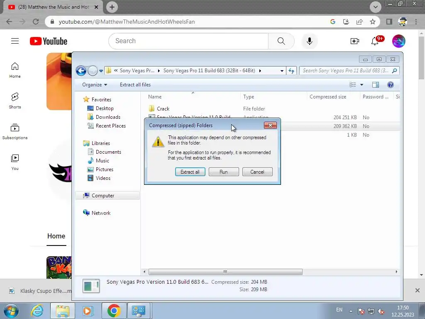
Task: Click Cancel in the zipped folders dialog
Action: (257, 172)
